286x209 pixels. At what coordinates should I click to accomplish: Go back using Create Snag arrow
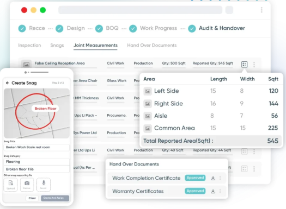tap(8, 83)
